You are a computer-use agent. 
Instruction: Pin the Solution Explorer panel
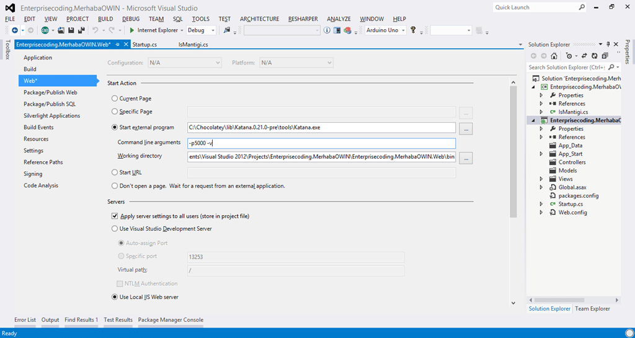[608, 44]
